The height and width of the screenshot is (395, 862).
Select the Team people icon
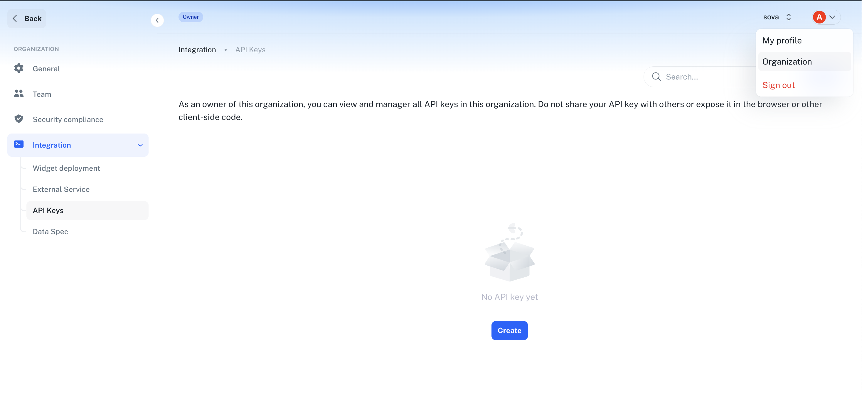19,94
